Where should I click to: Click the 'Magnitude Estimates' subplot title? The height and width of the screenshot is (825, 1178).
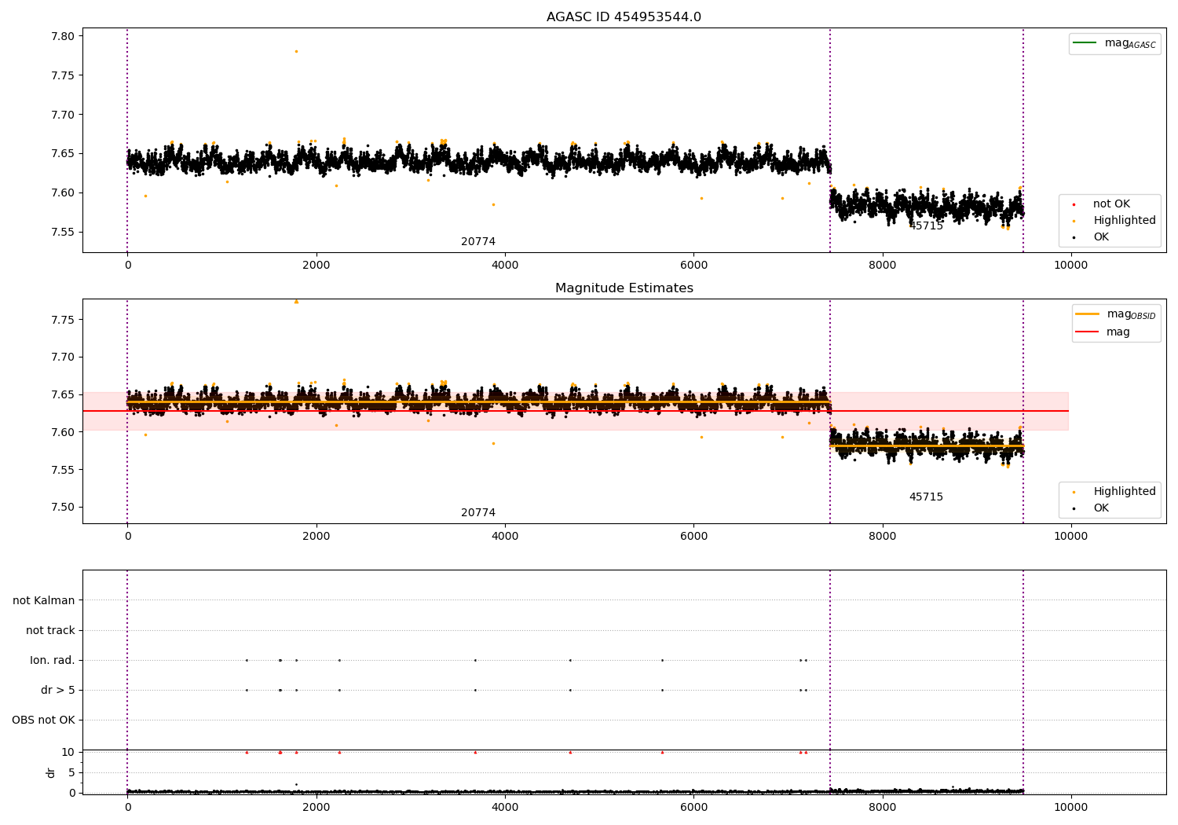(624, 288)
